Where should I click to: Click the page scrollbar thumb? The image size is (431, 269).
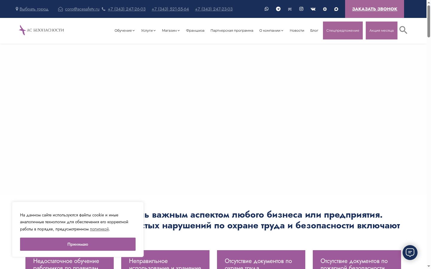(429, 21)
